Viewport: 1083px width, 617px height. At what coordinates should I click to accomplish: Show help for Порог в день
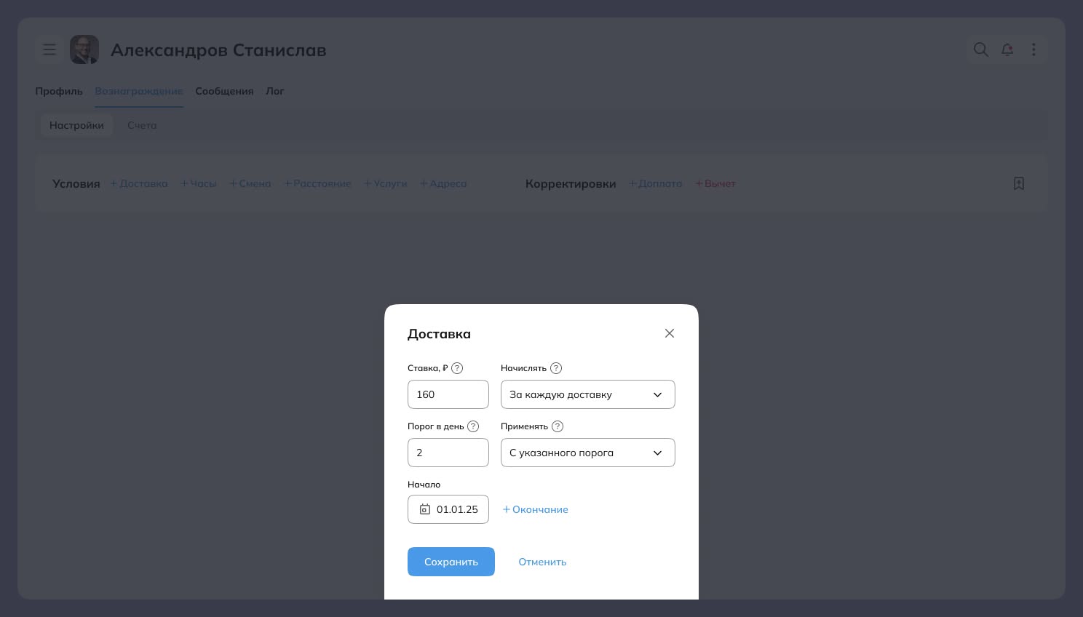(x=473, y=426)
